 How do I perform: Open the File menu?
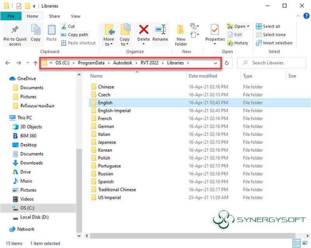tap(11, 16)
